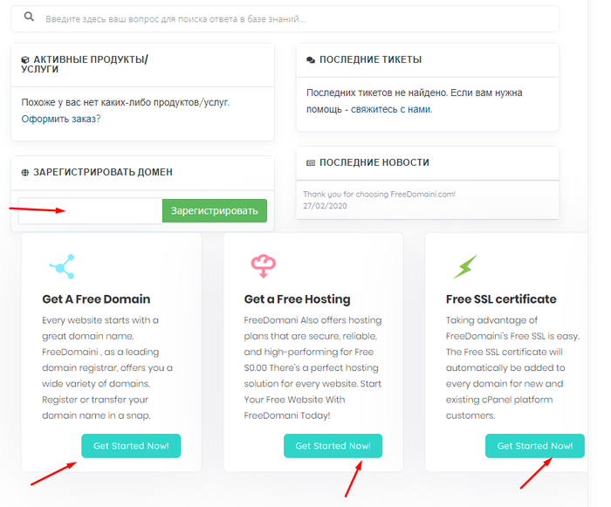Click the cube icon beside Активные продукты
The width and height of the screenshot is (611, 507).
(25, 60)
